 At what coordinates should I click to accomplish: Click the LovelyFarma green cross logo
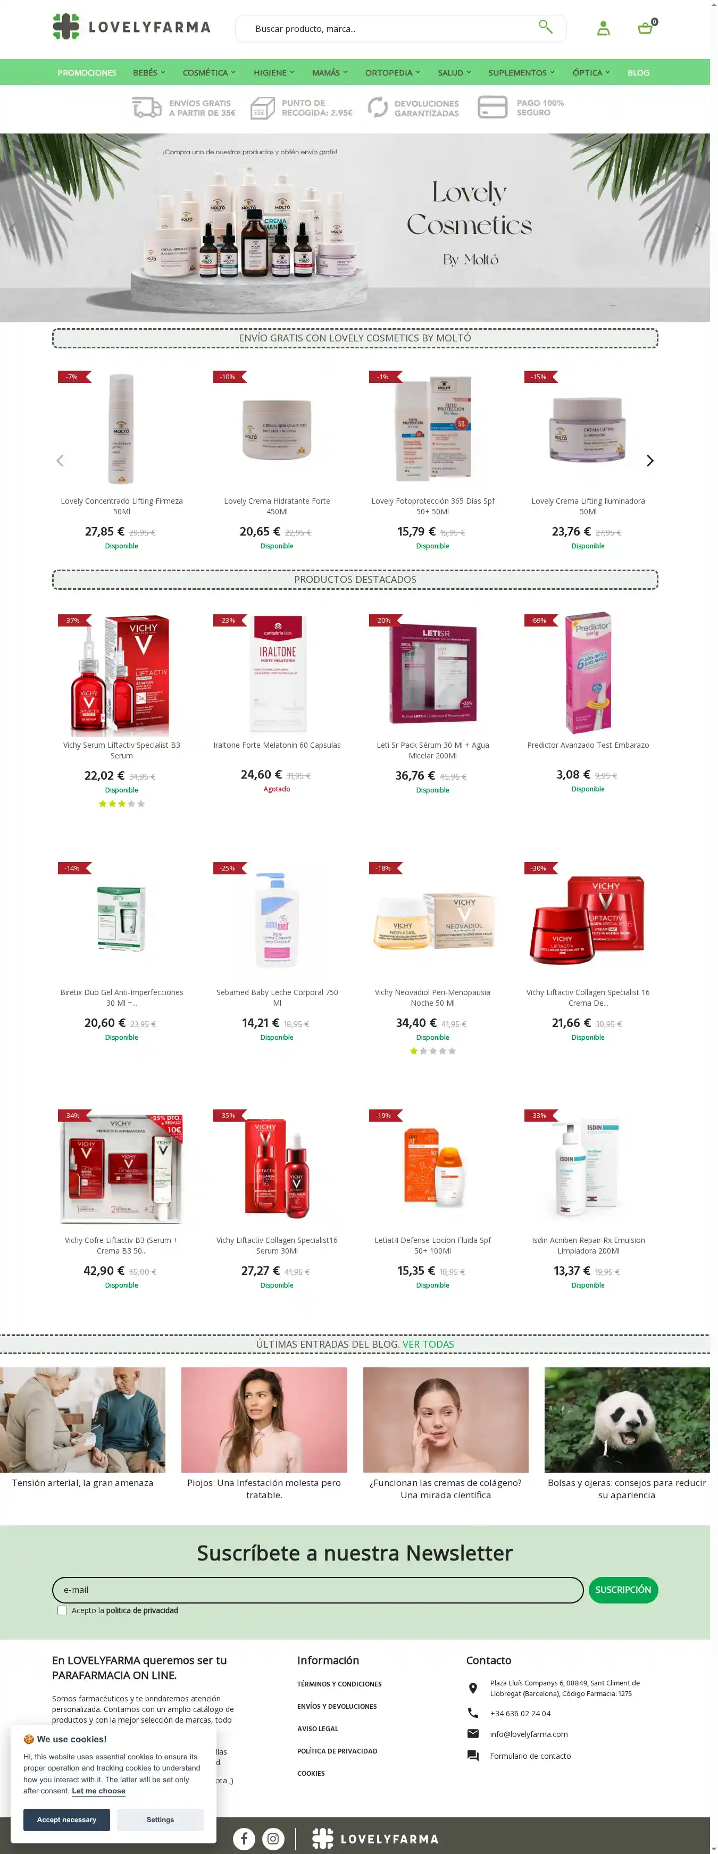[66, 27]
